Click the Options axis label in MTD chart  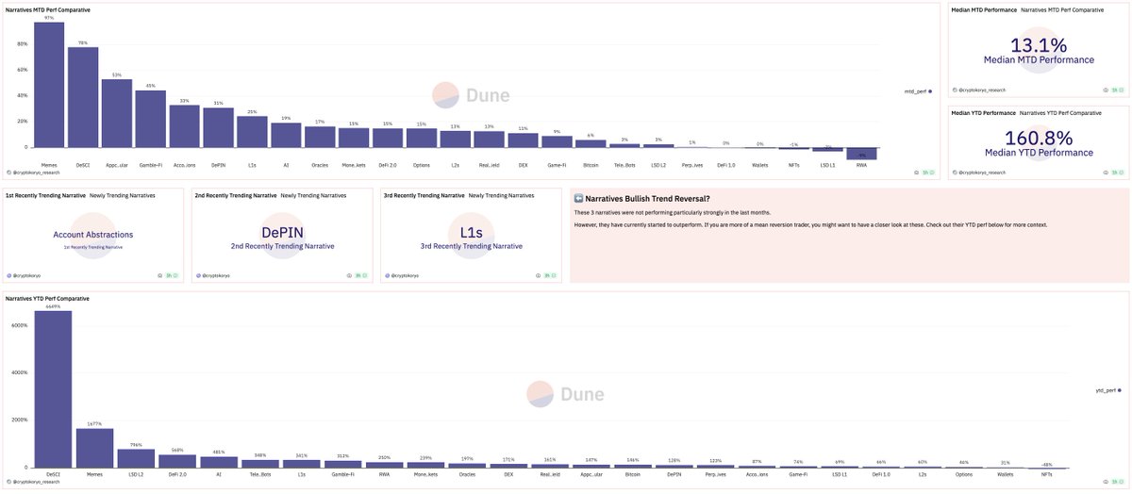[421, 165]
